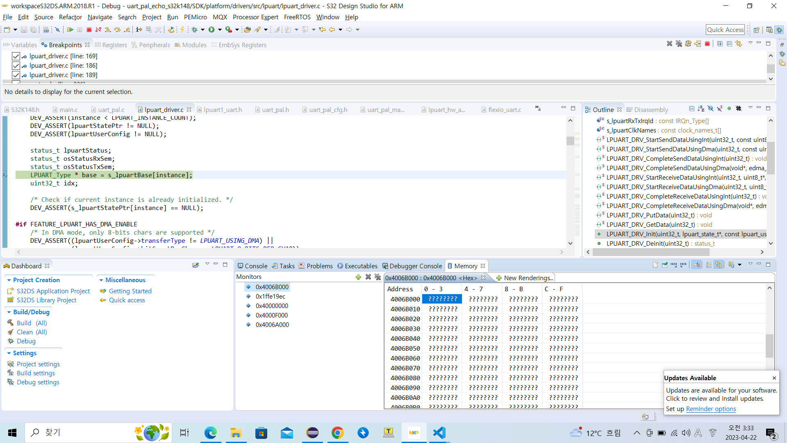Toggle the lpuart_driver.c line 186 breakpoint checkbox
This screenshot has height=443, width=787.
(x=16, y=66)
